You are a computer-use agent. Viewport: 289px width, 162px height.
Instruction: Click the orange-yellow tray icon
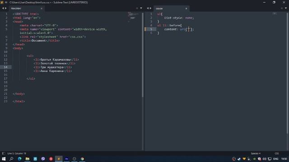pyautogui.click(x=244, y=159)
